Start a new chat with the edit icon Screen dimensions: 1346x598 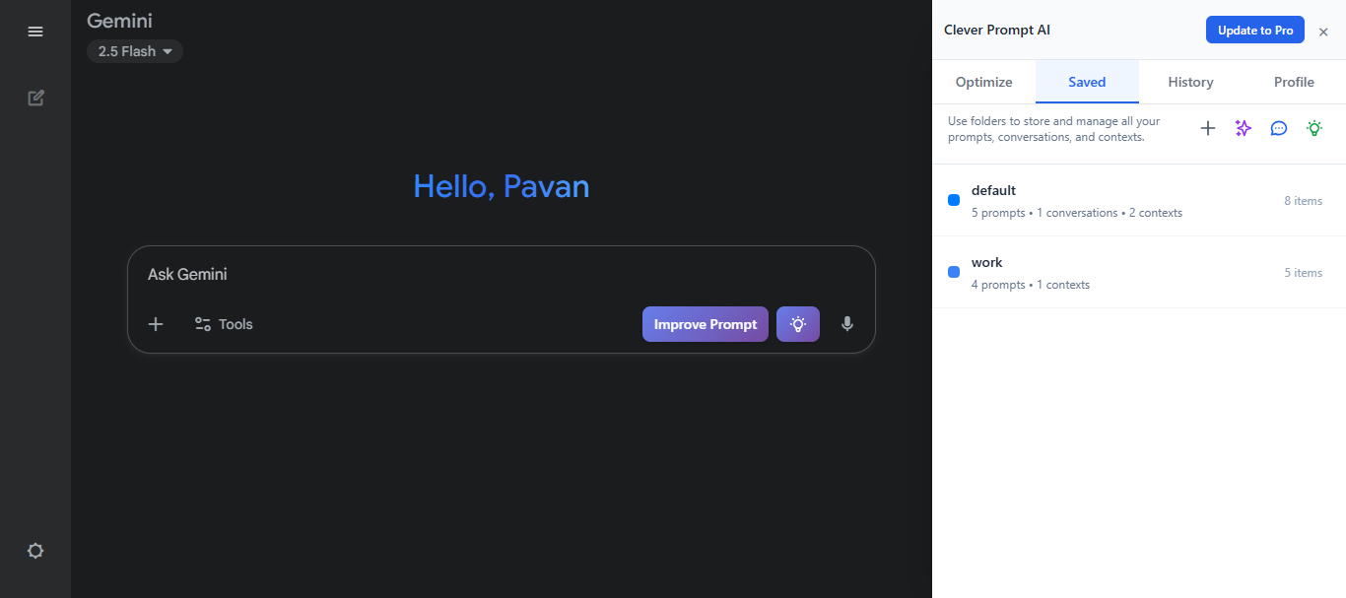(x=35, y=98)
